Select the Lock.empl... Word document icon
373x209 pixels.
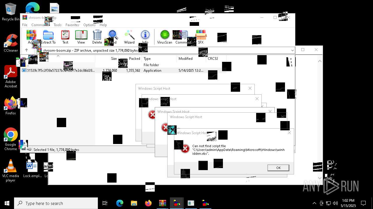32,169
